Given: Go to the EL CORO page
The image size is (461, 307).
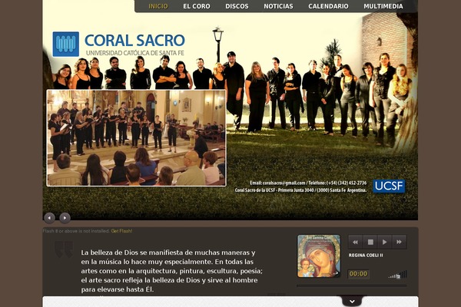Looking at the screenshot, I should 197,6.
